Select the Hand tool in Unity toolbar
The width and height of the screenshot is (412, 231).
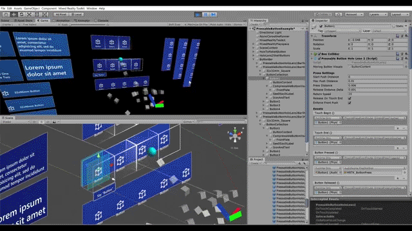click(6, 14)
